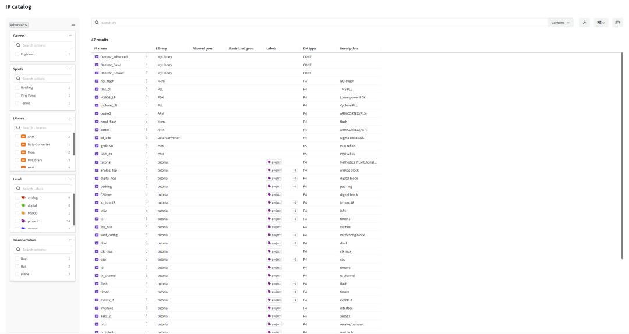Click the purple IP icon beside gpdk090
Viewport: 629px width, 334px height.
pos(97,146)
